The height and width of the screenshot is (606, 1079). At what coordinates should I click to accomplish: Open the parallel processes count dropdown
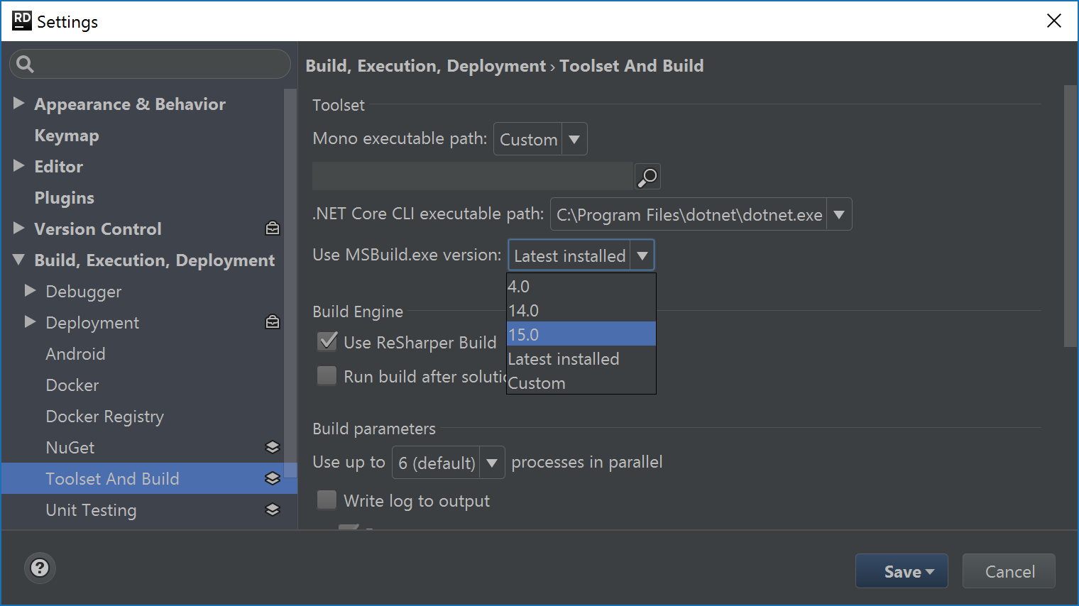[492, 463]
